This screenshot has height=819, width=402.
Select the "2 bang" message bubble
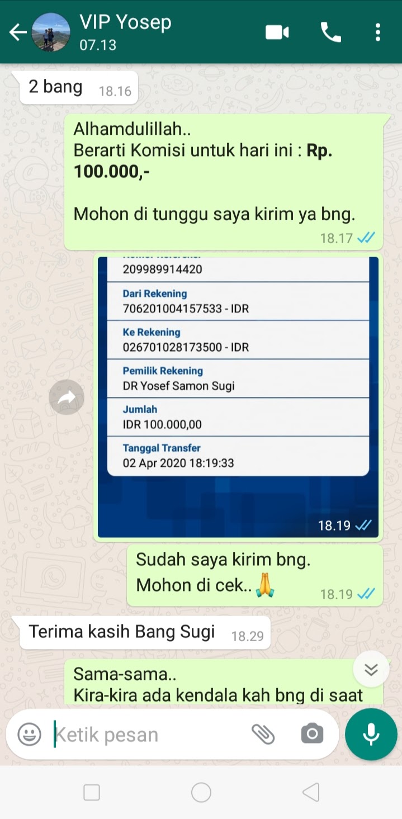pyautogui.click(x=78, y=88)
